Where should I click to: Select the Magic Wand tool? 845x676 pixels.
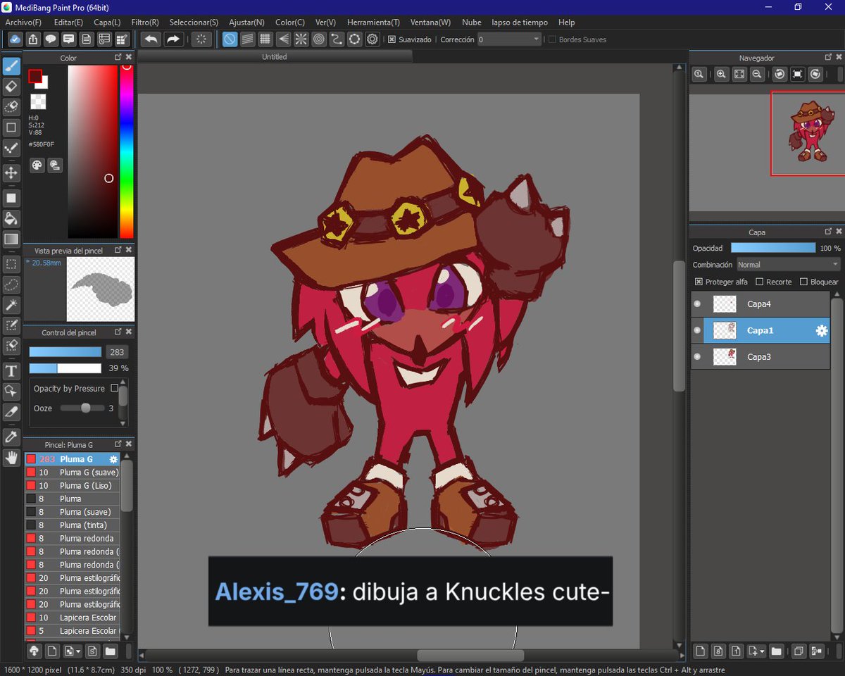(x=11, y=305)
